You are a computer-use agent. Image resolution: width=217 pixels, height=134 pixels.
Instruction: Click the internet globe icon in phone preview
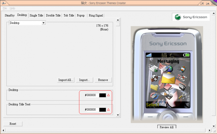pyautogui.click(x=168, y=69)
